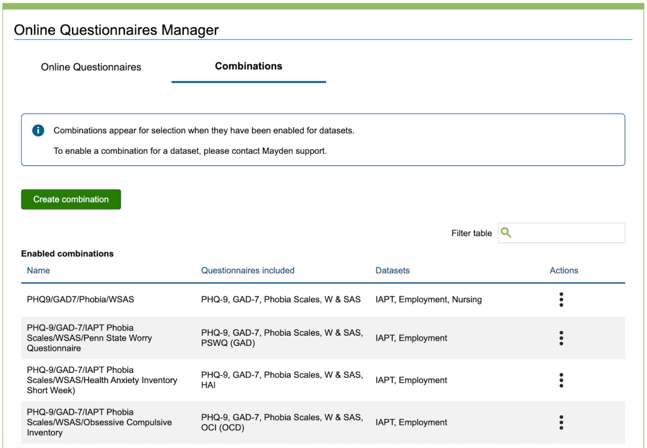Switch to the Online Questionnaires tab
This screenshot has width=647, height=448.
91,67
